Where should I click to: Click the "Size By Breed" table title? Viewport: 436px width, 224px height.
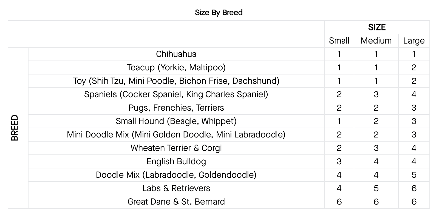pos(219,13)
